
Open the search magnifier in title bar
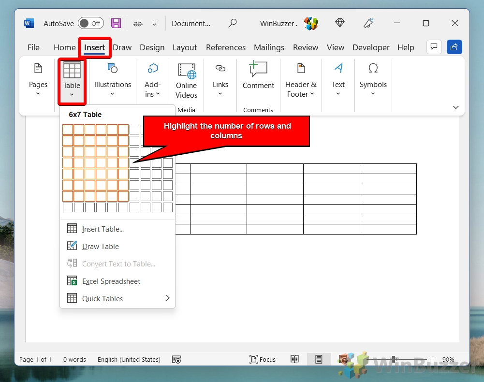click(x=233, y=23)
